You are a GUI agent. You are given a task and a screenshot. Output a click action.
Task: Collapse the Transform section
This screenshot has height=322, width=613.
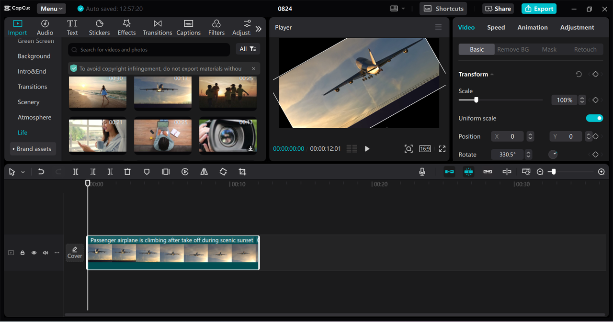(492, 74)
